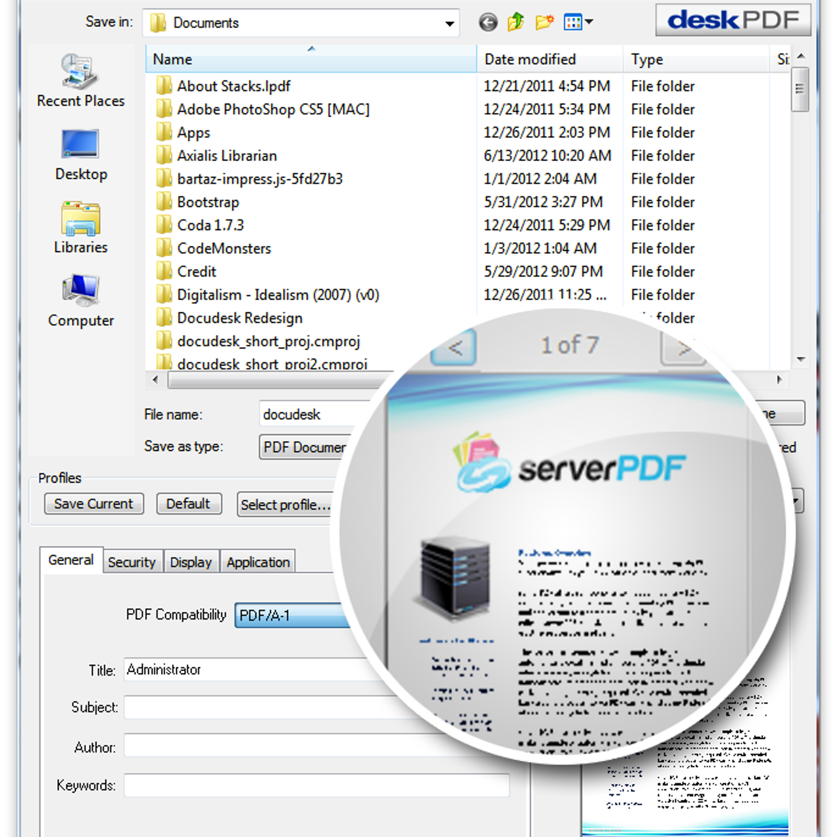
Task: Switch to the General tab
Action: click(x=71, y=560)
